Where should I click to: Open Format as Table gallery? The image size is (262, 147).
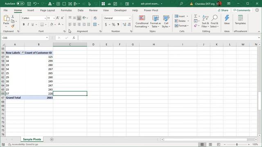156,22
